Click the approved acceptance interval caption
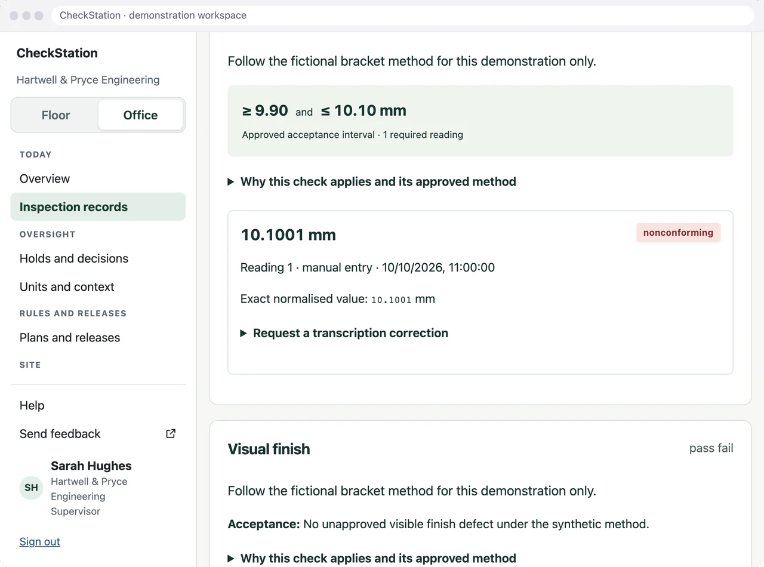The image size is (764, 567). click(352, 135)
